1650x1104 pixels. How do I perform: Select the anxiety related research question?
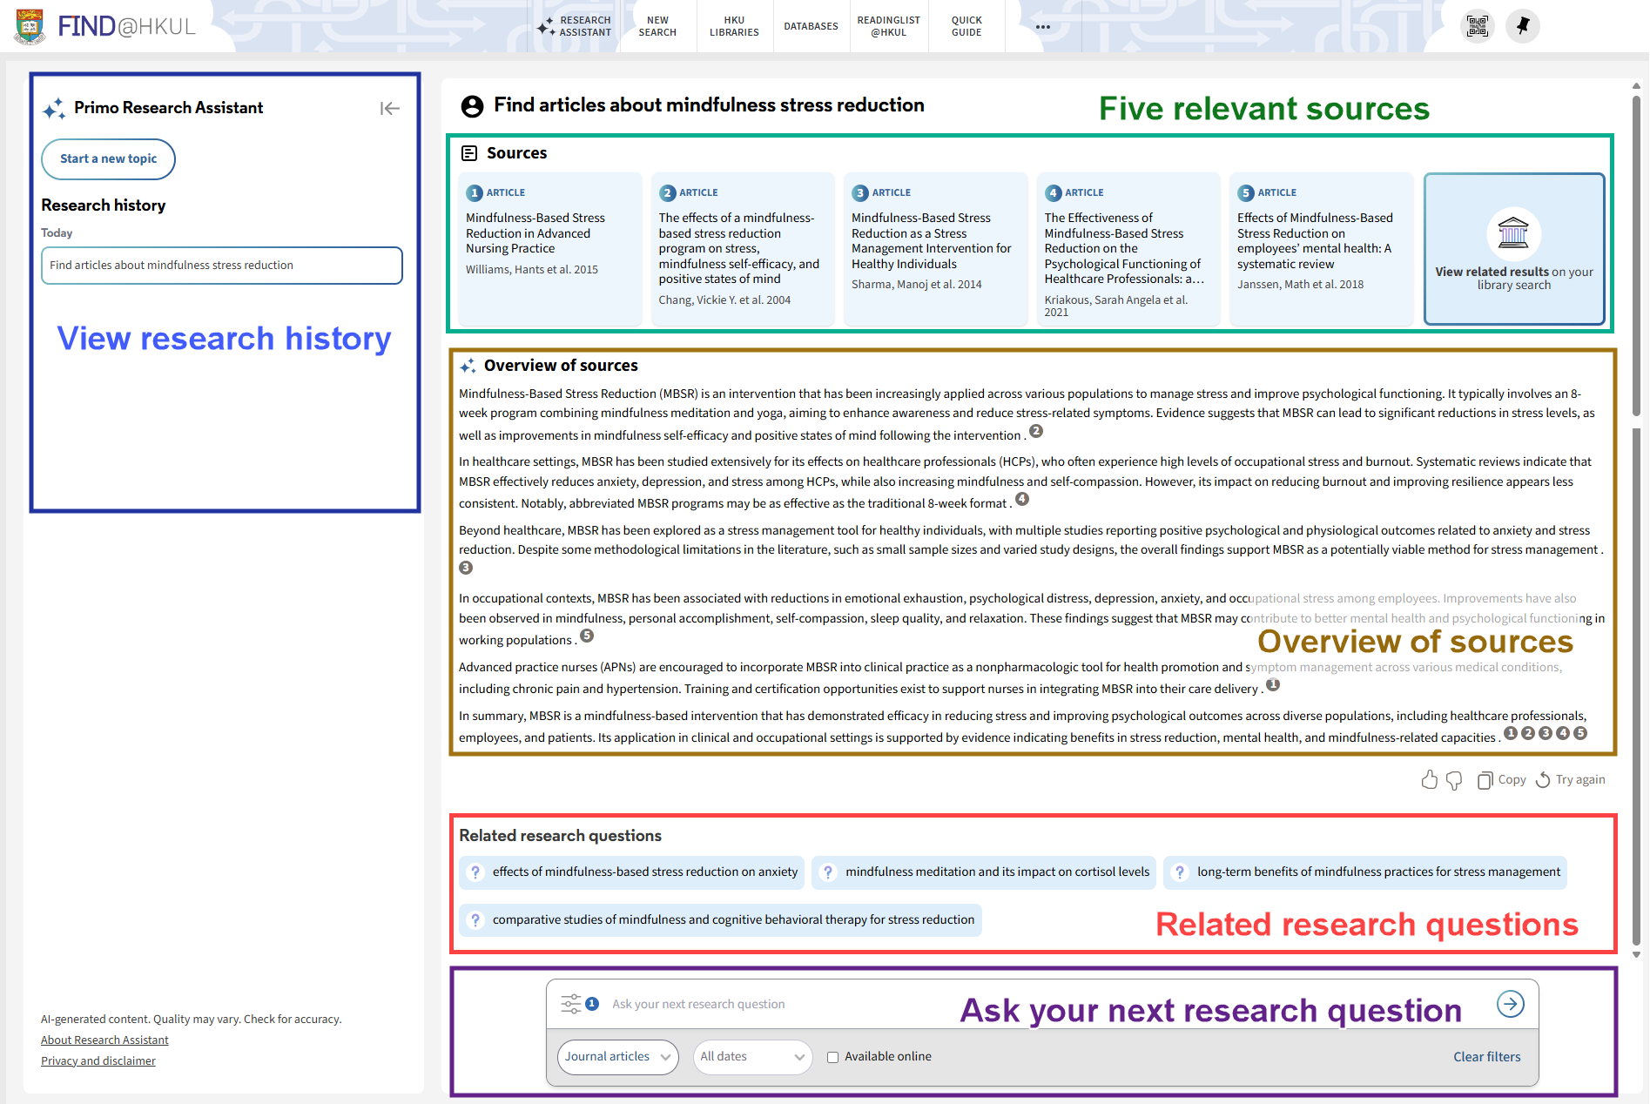click(x=633, y=872)
